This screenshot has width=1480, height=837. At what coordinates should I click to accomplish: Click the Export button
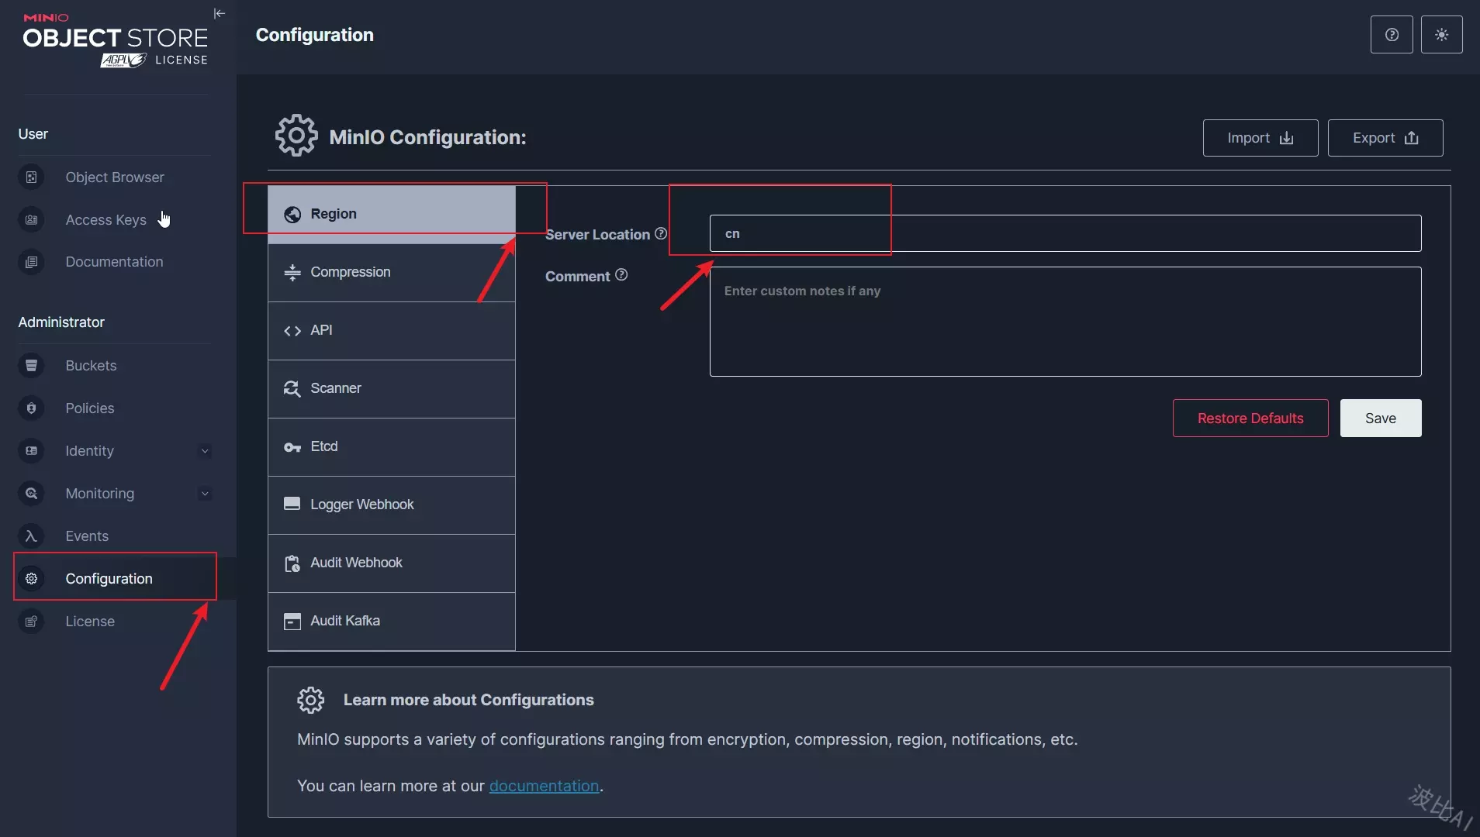pyautogui.click(x=1385, y=138)
